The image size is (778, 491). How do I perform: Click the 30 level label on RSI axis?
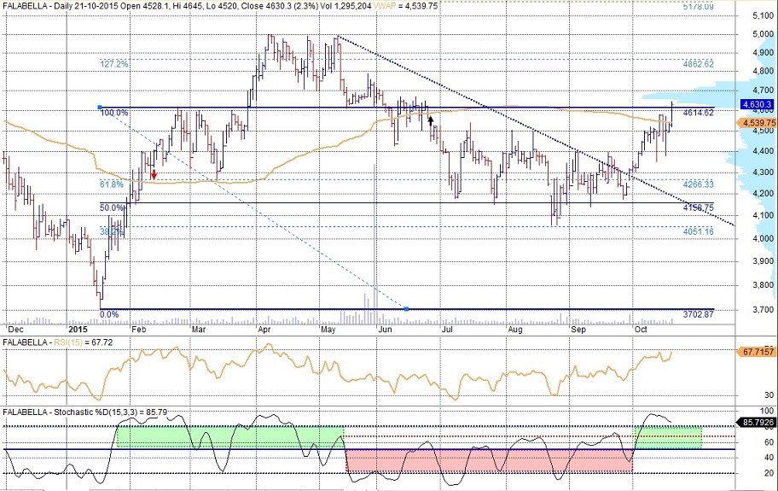[x=769, y=396]
